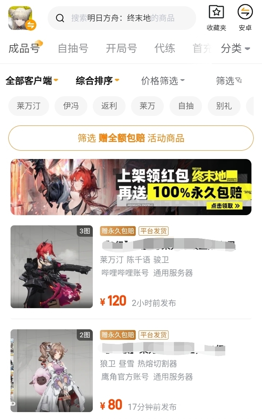Open the ¥120 listing's character thumbnail

pyautogui.click(x=52, y=267)
